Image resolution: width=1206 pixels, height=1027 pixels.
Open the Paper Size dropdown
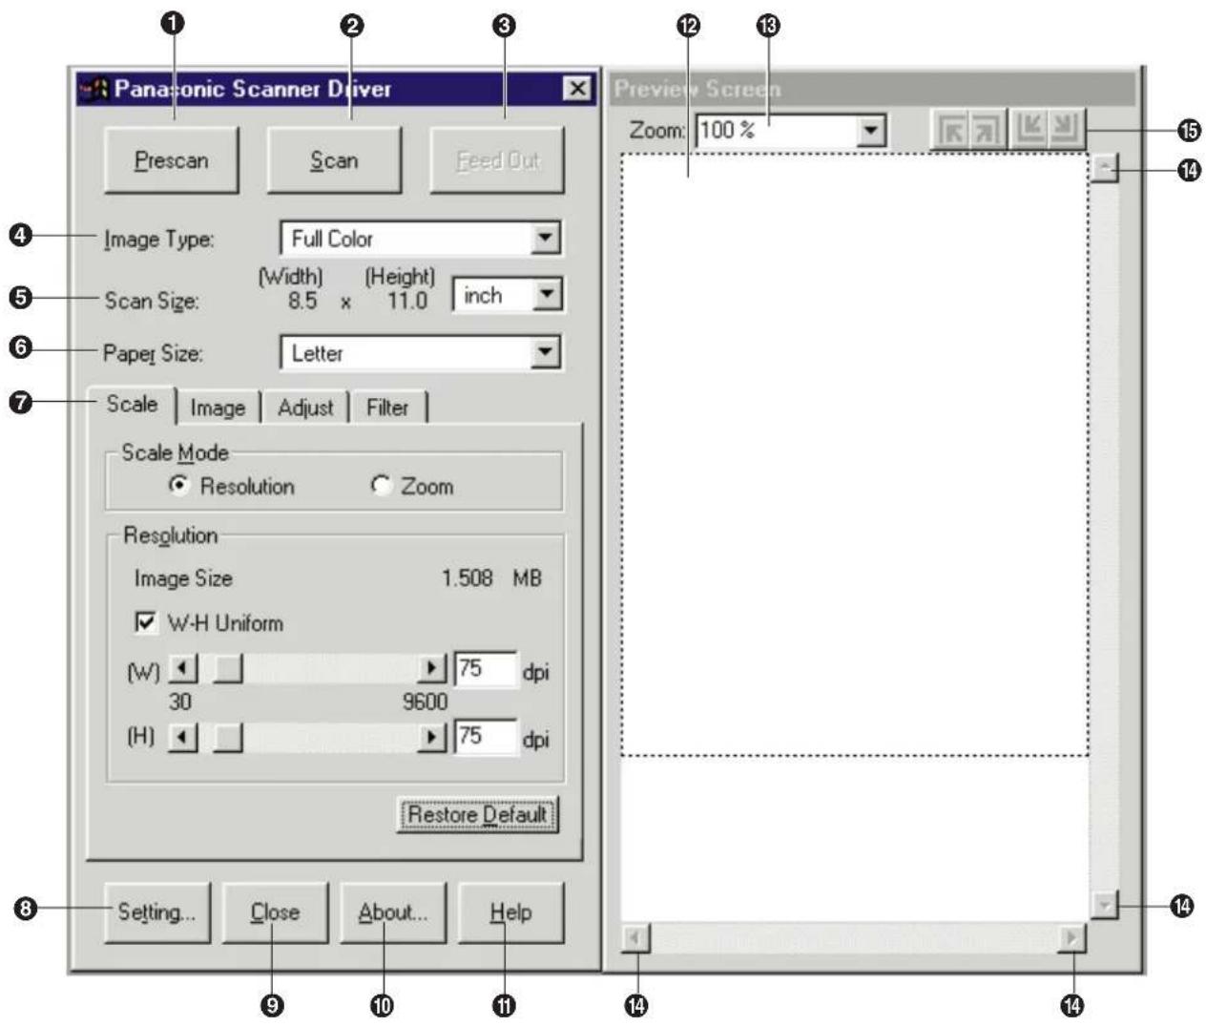tap(545, 353)
